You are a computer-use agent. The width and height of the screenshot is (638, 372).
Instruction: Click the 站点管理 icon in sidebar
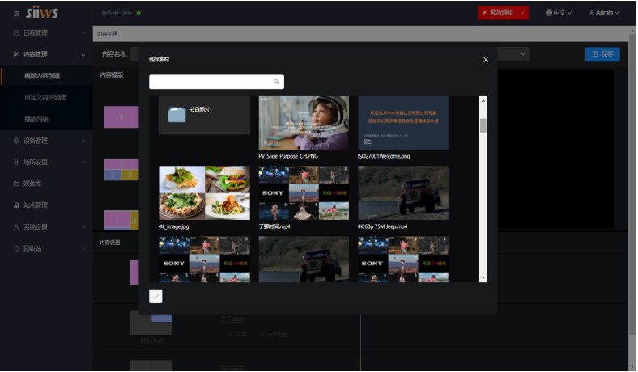pos(16,205)
